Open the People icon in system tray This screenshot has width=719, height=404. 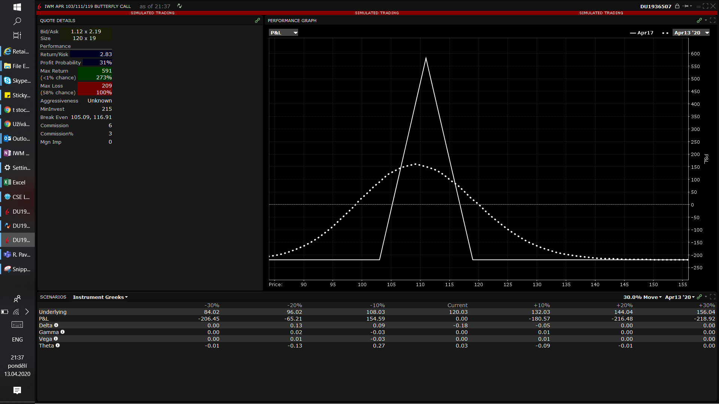point(17,299)
